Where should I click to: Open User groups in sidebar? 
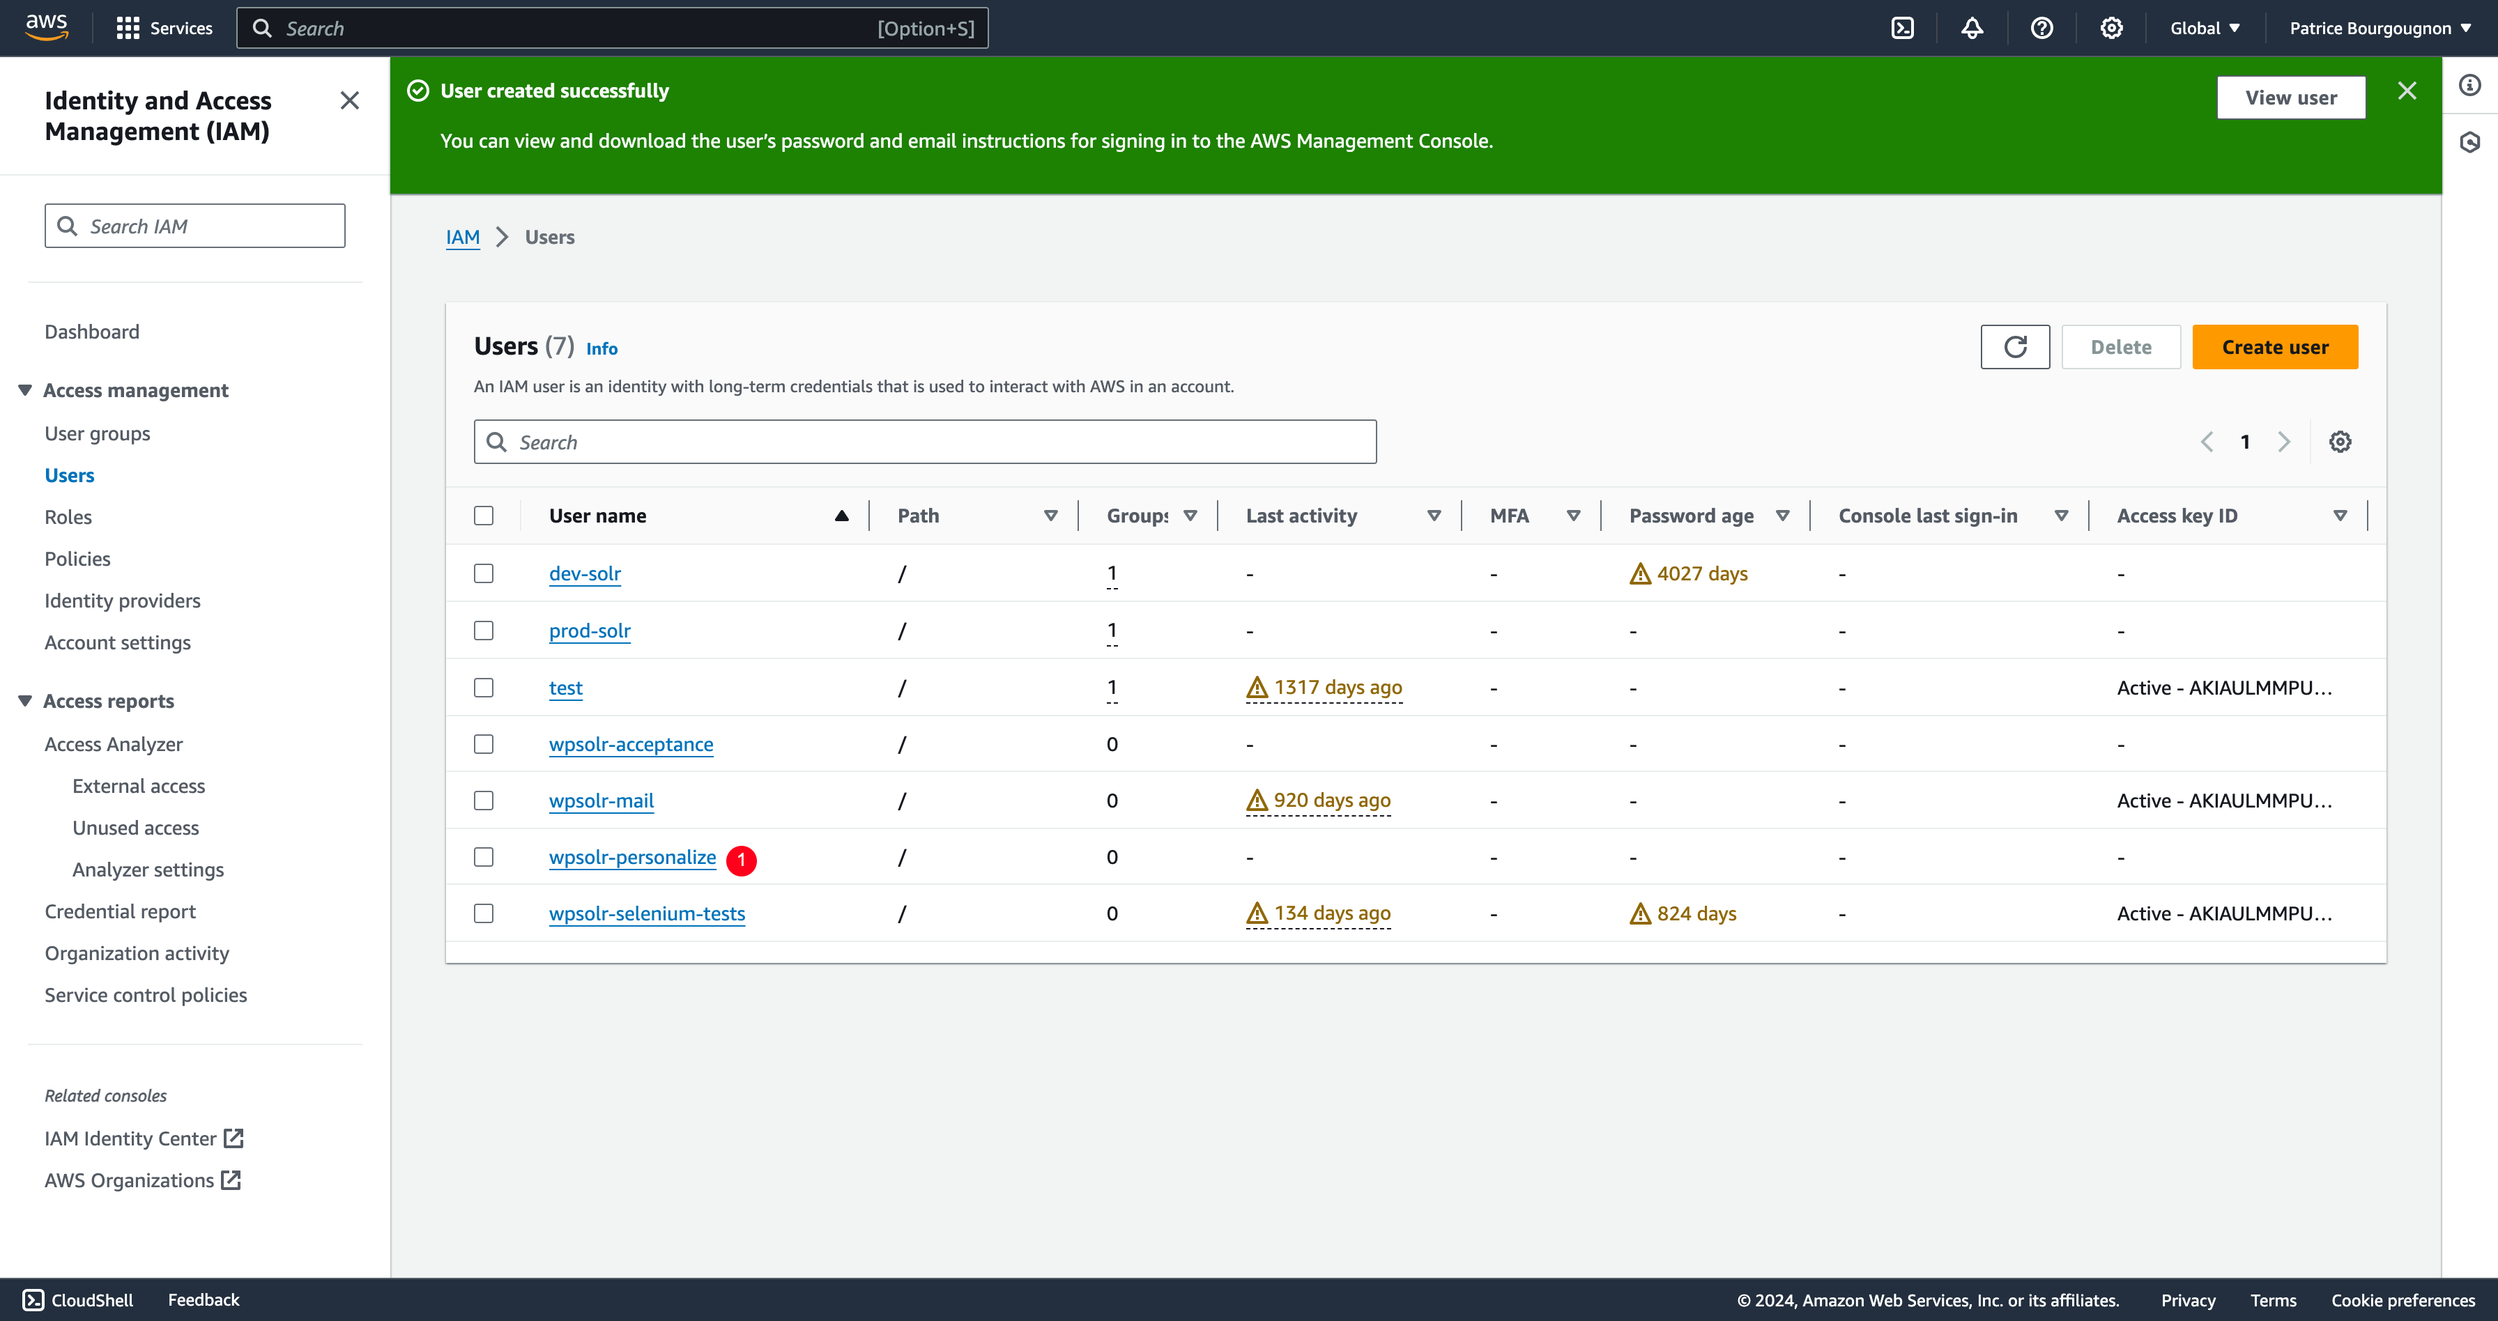click(98, 434)
